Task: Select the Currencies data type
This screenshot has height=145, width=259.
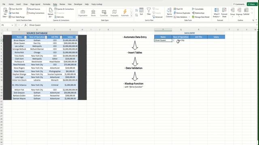Action: pos(104,13)
